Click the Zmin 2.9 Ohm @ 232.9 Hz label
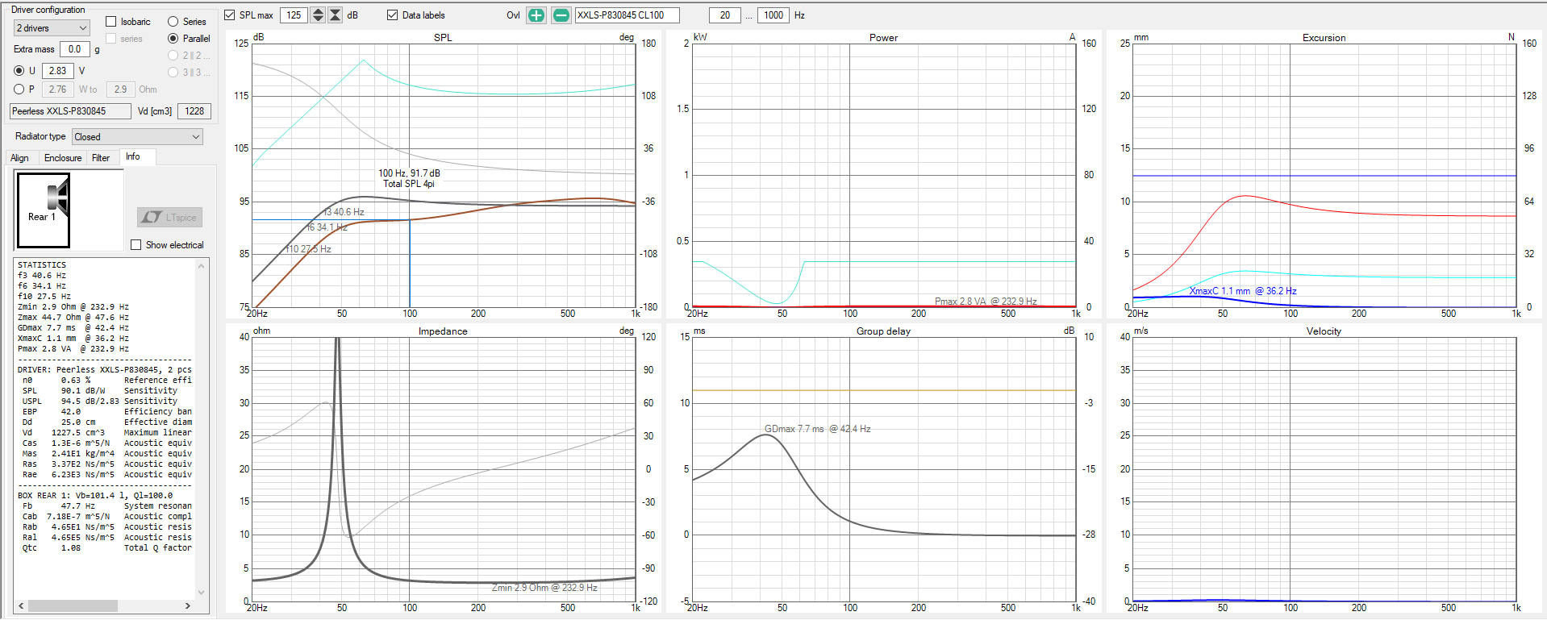This screenshot has width=1547, height=620. click(544, 588)
